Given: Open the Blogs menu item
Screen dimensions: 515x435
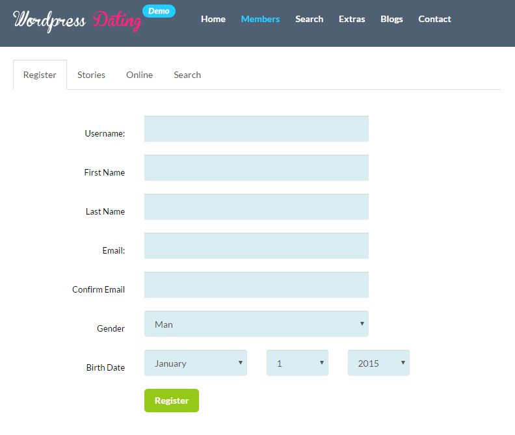Looking at the screenshot, I should tap(391, 19).
